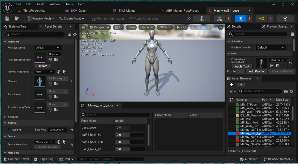The image size is (298, 164).
Task: Open Asset Details settings gear
Action: (x=75, y=34)
